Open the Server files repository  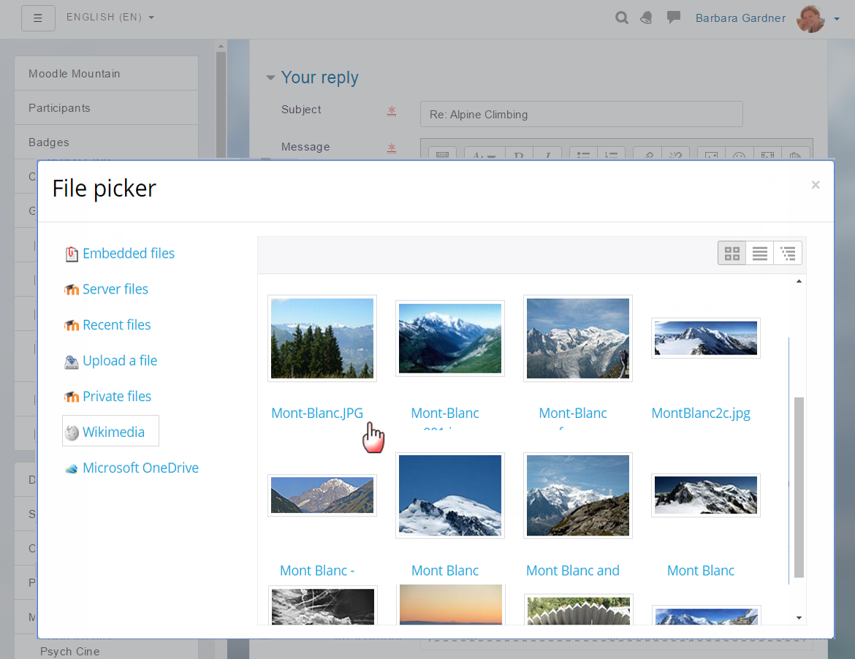tap(114, 289)
